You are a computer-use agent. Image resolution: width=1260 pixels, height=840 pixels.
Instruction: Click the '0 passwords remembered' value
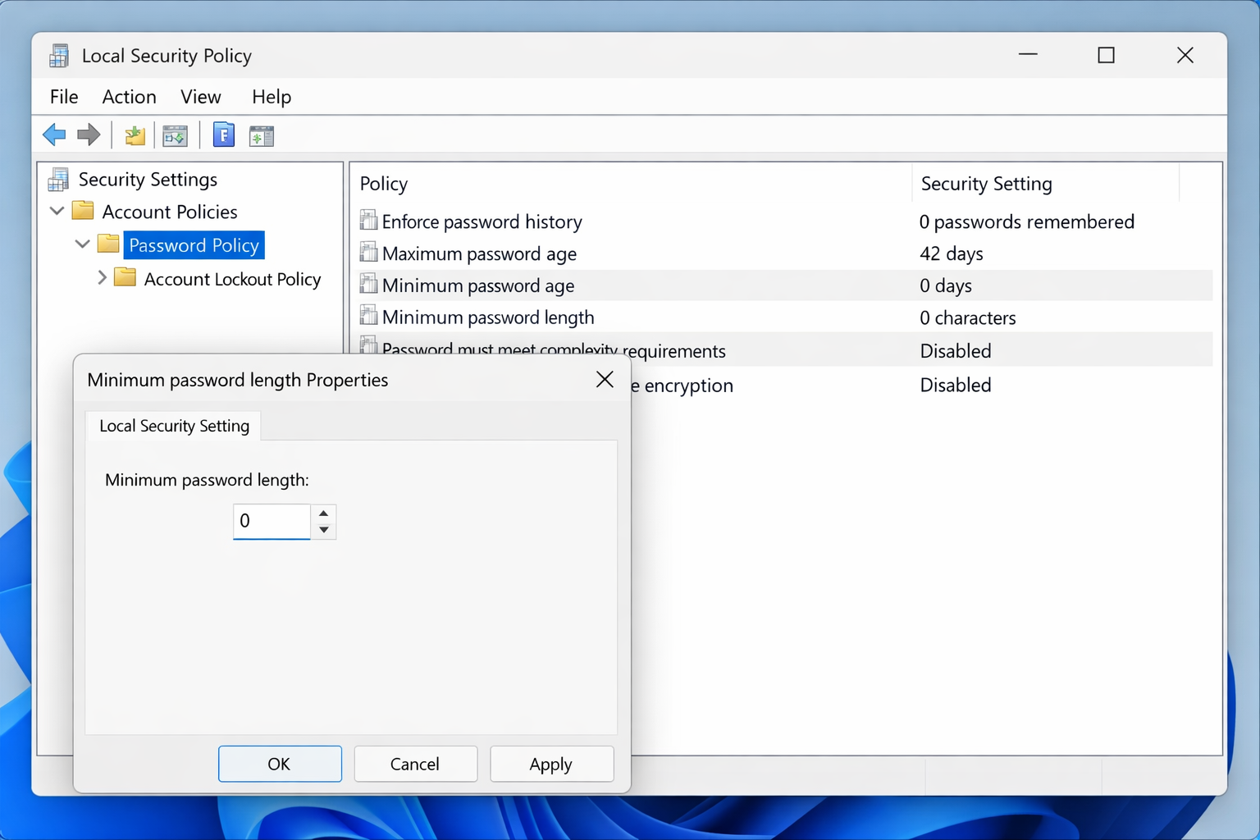point(1026,221)
